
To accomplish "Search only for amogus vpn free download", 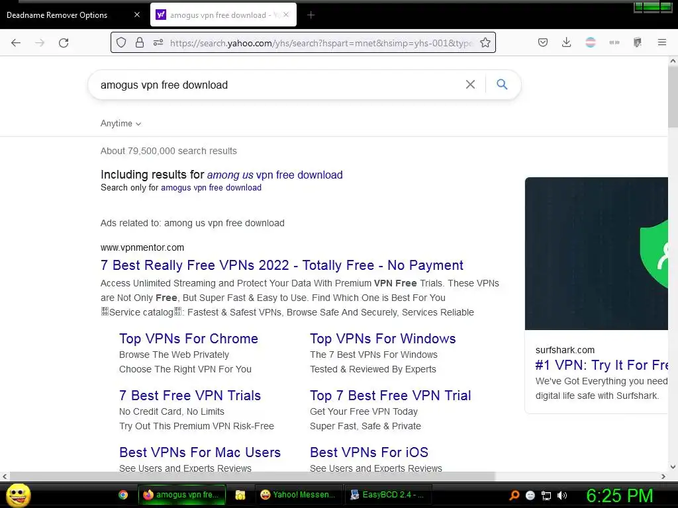I will pyautogui.click(x=211, y=187).
